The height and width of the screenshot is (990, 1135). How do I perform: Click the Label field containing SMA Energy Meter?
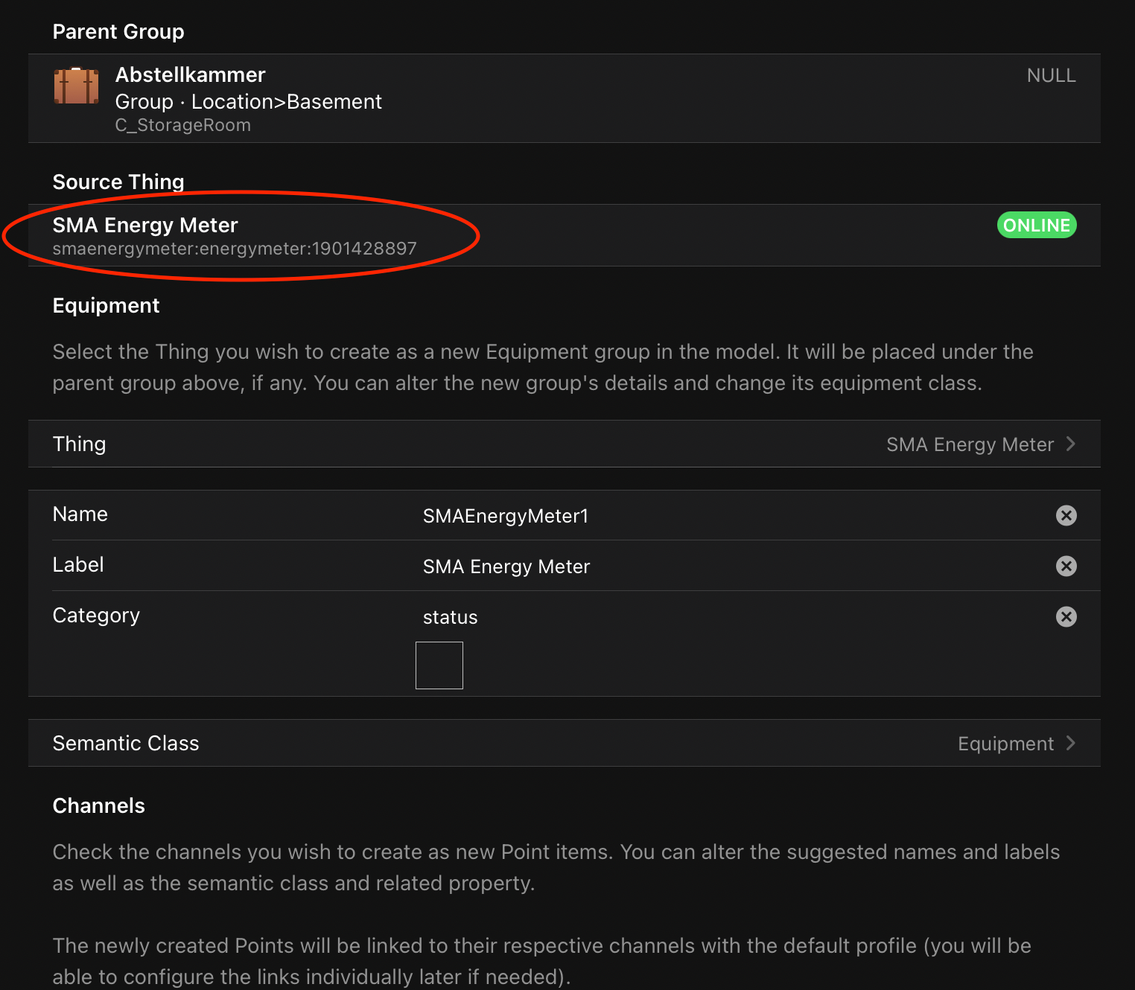click(x=506, y=566)
